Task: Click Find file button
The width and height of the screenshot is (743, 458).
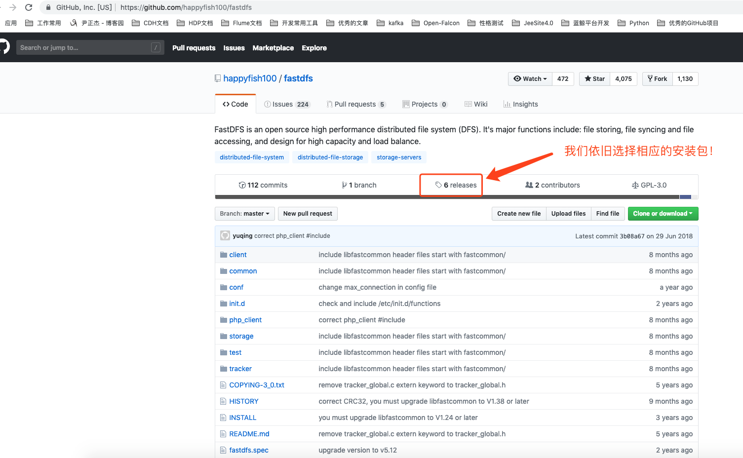Action: (x=608, y=214)
